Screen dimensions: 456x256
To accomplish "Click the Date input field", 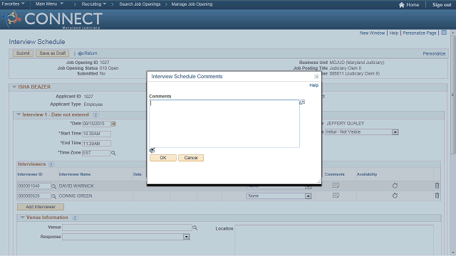I will point(96,124).
